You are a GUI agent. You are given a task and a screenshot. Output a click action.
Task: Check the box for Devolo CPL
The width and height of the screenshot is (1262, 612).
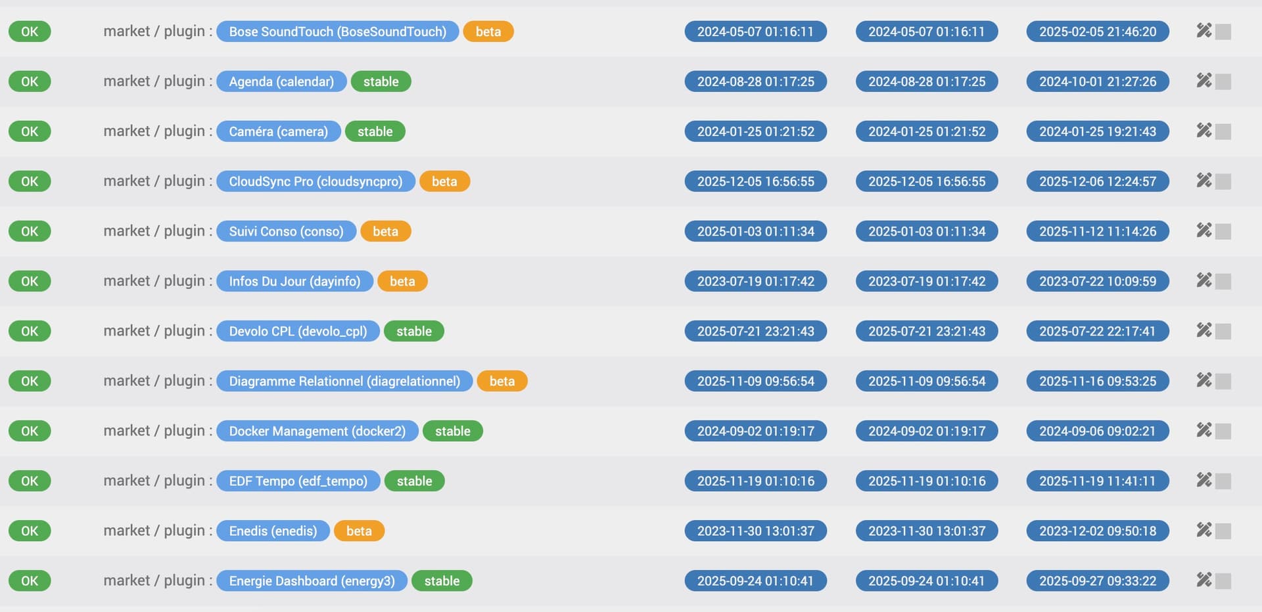(1223, 332)
